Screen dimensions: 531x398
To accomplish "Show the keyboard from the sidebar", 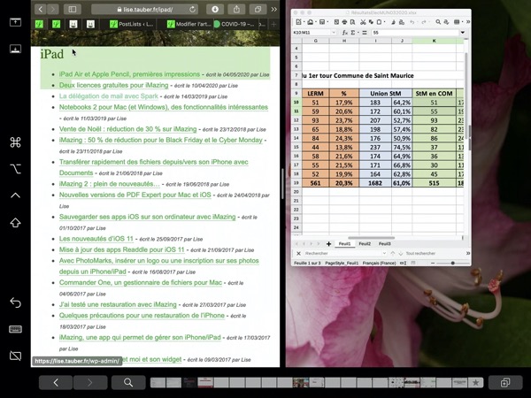I will (15, 329).
